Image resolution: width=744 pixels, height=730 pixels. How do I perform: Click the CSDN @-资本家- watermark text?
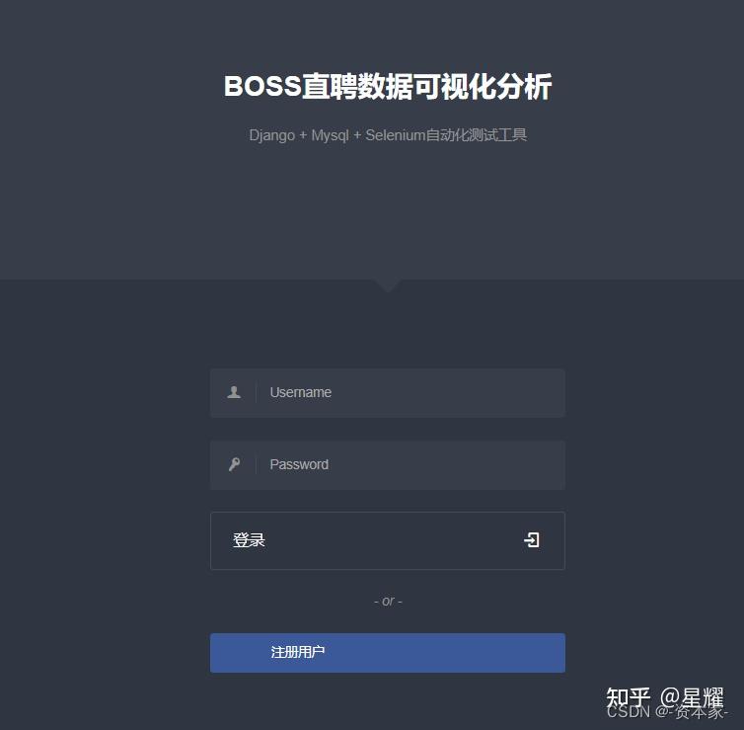click(x=667, y=712)
